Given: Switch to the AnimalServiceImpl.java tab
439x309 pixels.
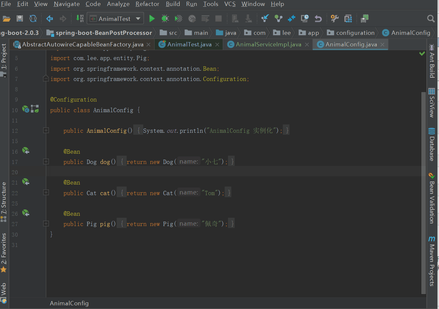Looking at the screenshot, I should tap(268, 44).
